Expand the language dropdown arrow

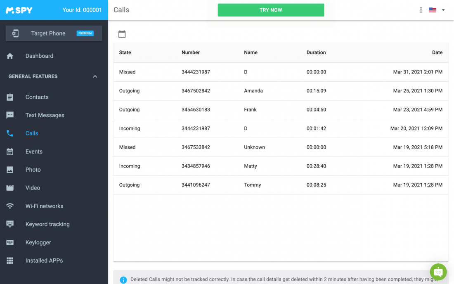pos(443,10)
